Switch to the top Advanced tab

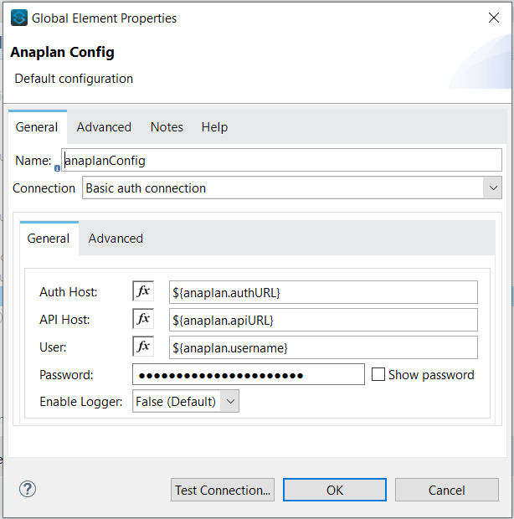pos(104,127)
